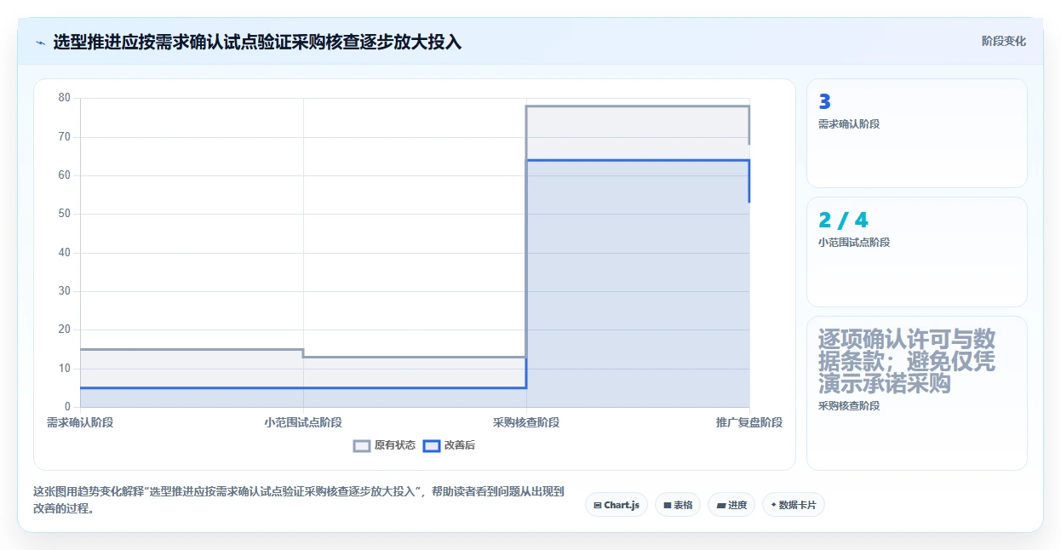1061x550 pixels.
Task: Click the 表格 tag
Action: (x=678, y=505)
